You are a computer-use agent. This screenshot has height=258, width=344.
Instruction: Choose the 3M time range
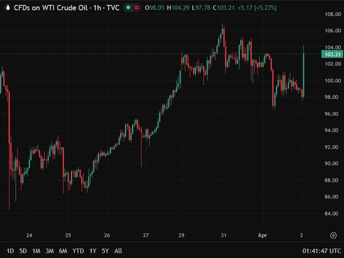(x=49, y=251)
